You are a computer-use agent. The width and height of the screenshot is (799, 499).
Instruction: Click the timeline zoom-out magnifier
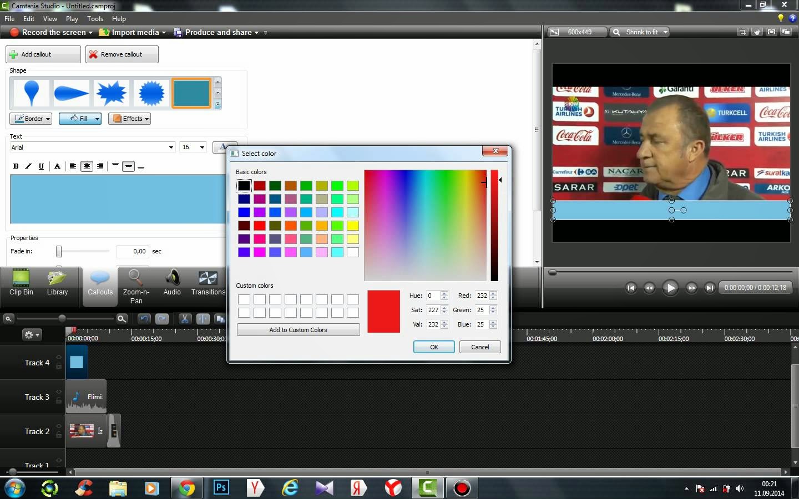8,319
